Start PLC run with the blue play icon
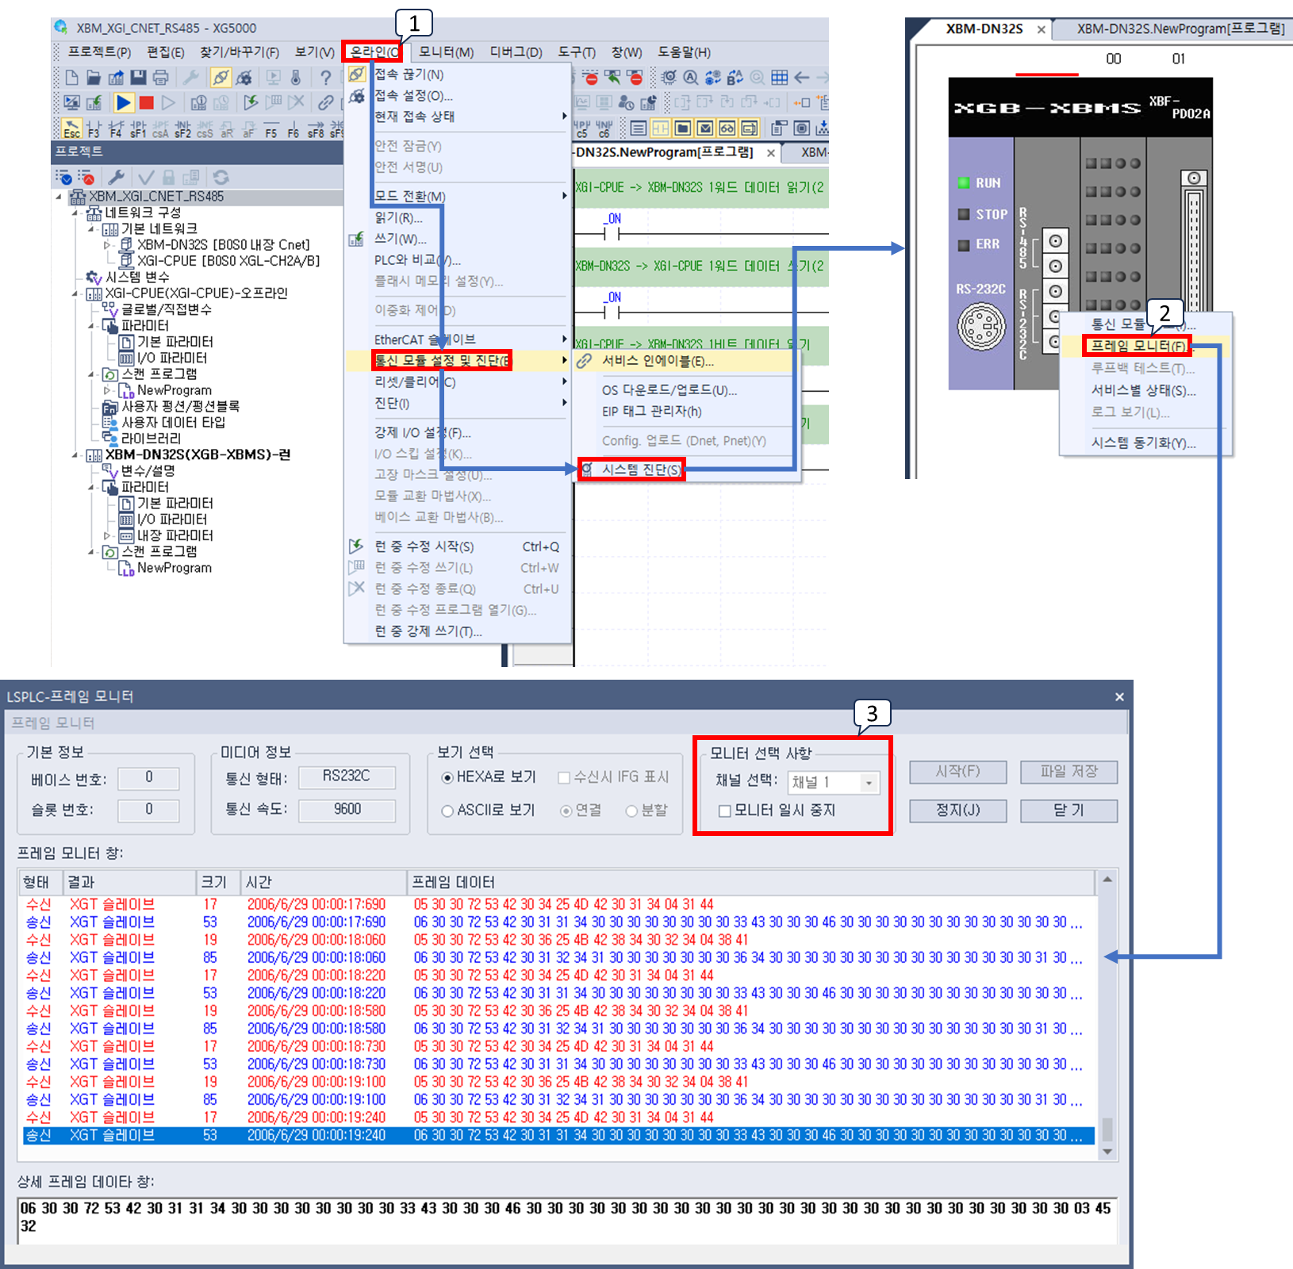This screenshot has height=1269, width=1293. (124, 102)
